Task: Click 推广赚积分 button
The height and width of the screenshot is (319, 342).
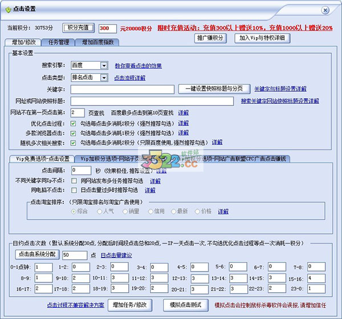Action: coord(210,38)
